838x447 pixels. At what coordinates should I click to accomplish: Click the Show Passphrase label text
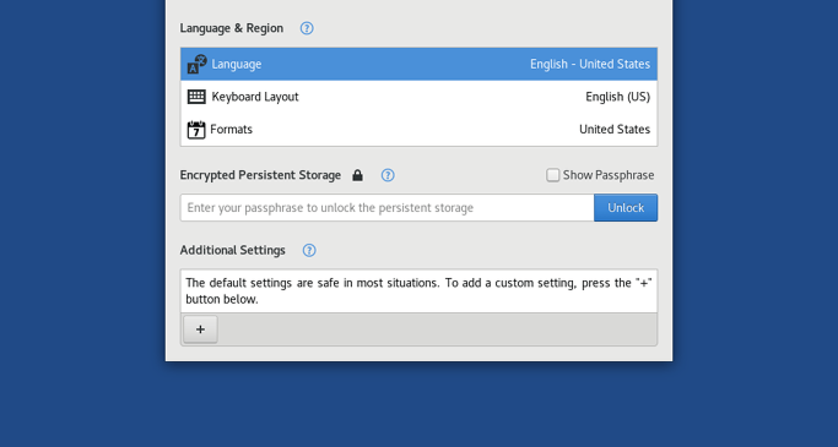608,175
